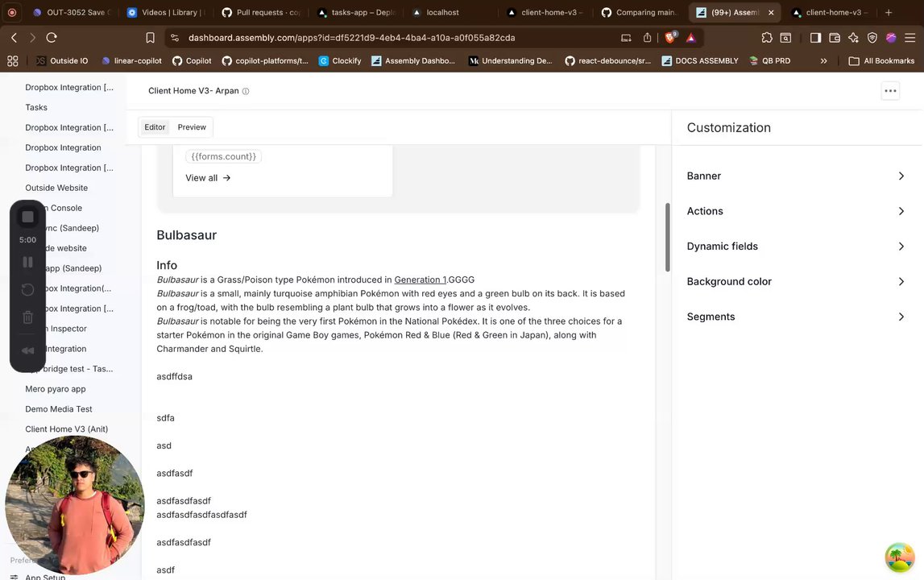Switch to Comparing main GitHub tab
Screen dimensions: 924x580
click(x=640, y=12)
